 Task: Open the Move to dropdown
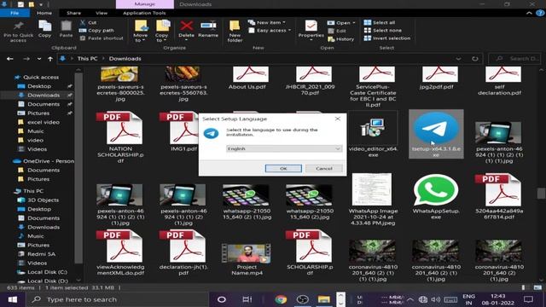click(x=140, y=32)
